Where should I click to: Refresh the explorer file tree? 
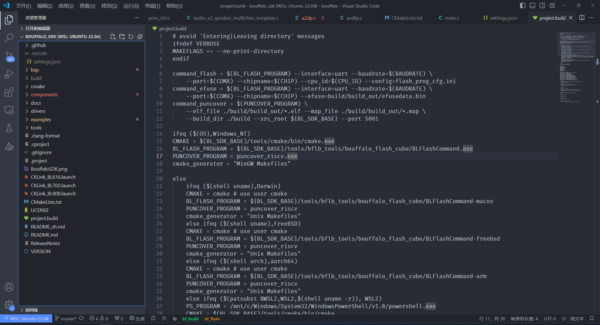[131, 37]
